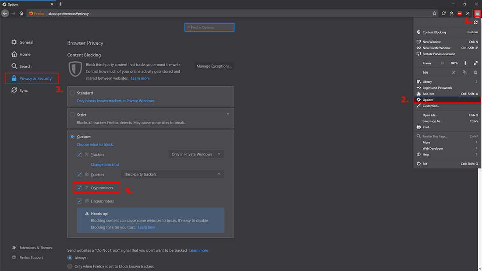Toggle the Trackers checkbox
This screenshot has width=482, height=271.
tap(79, 154)
